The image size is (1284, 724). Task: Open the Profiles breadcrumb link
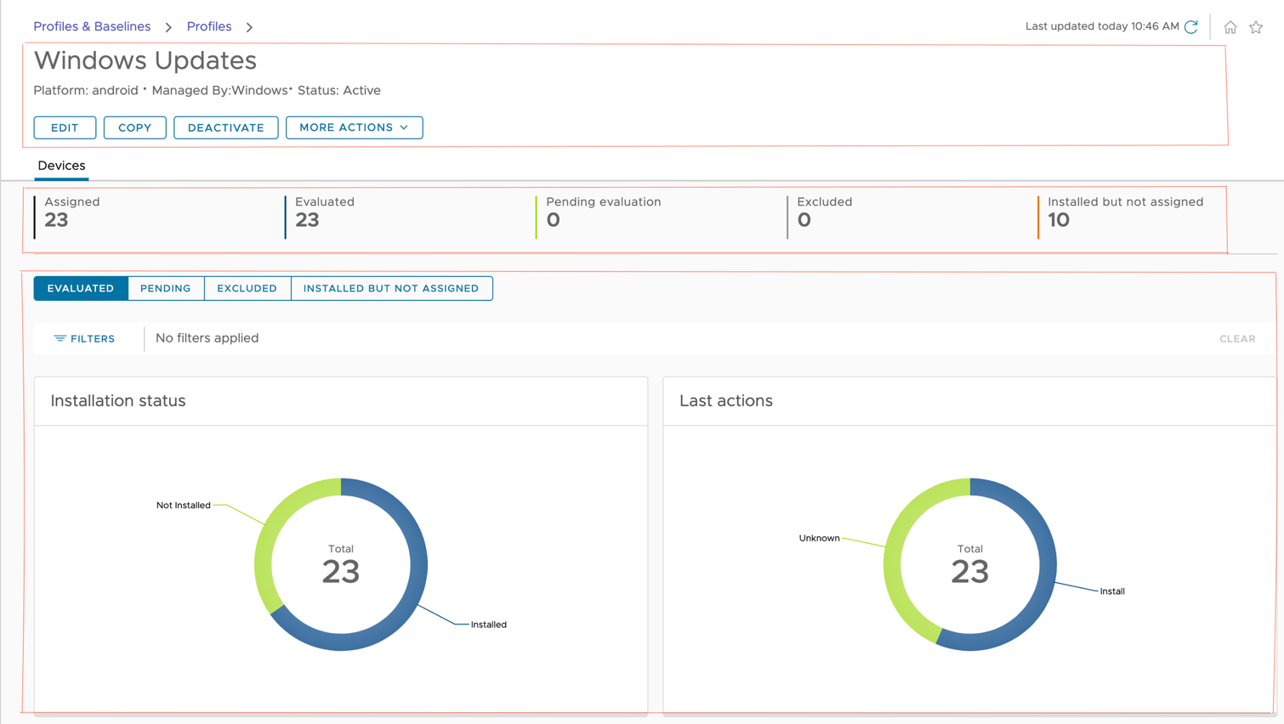(x=209, y=26)
